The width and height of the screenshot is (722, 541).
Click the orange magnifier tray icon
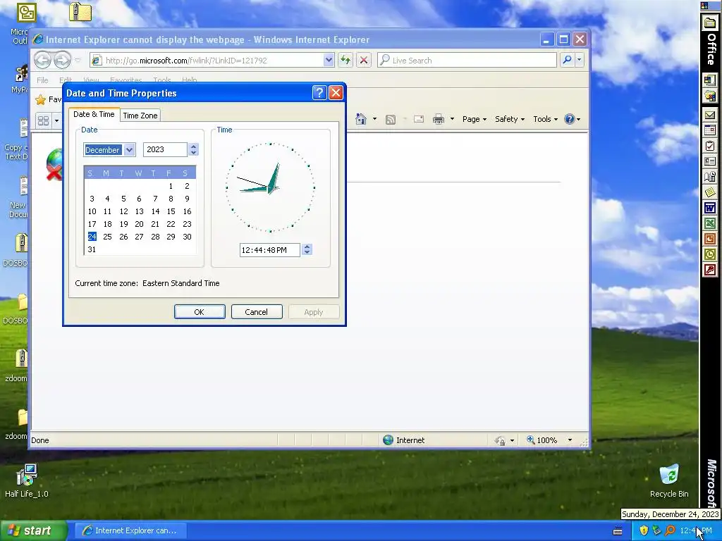point(670,530)
